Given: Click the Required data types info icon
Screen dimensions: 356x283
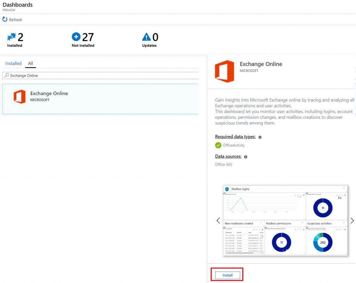Looking at the screenshot, I should [260, 137].
